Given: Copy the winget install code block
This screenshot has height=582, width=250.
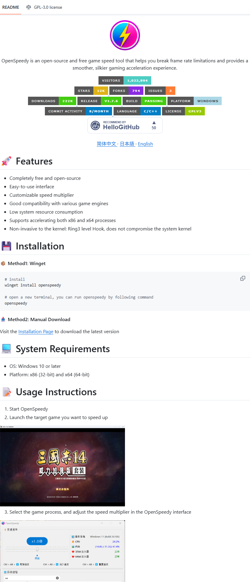Looking at the screenshot, I should [x=242, y=278].
